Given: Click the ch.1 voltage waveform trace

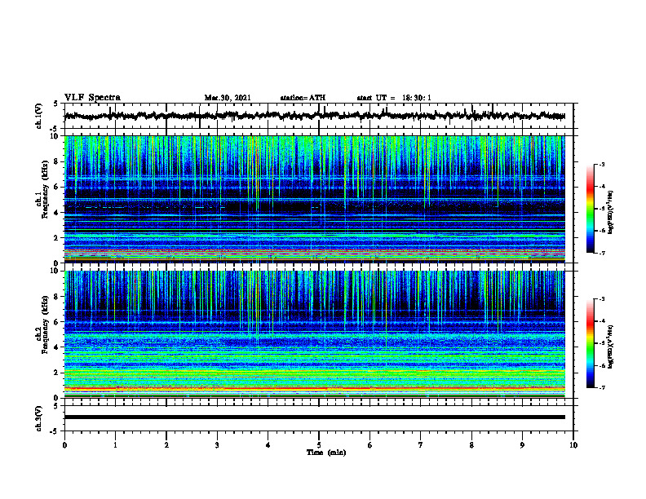Looking at the screenshot, I should click(x=315, y=116).
